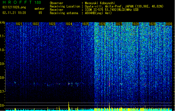Click the 1027 time marker

(119, 24)
